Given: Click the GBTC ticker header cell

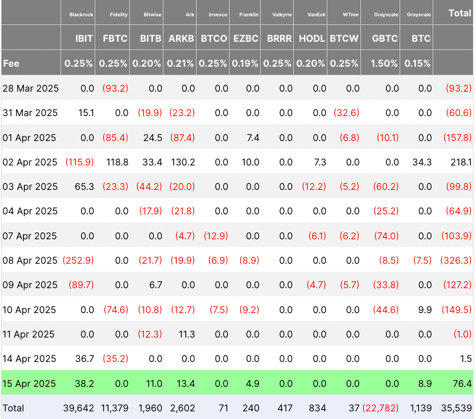Looking at the screenshot, I should click(x=384, y=38).
